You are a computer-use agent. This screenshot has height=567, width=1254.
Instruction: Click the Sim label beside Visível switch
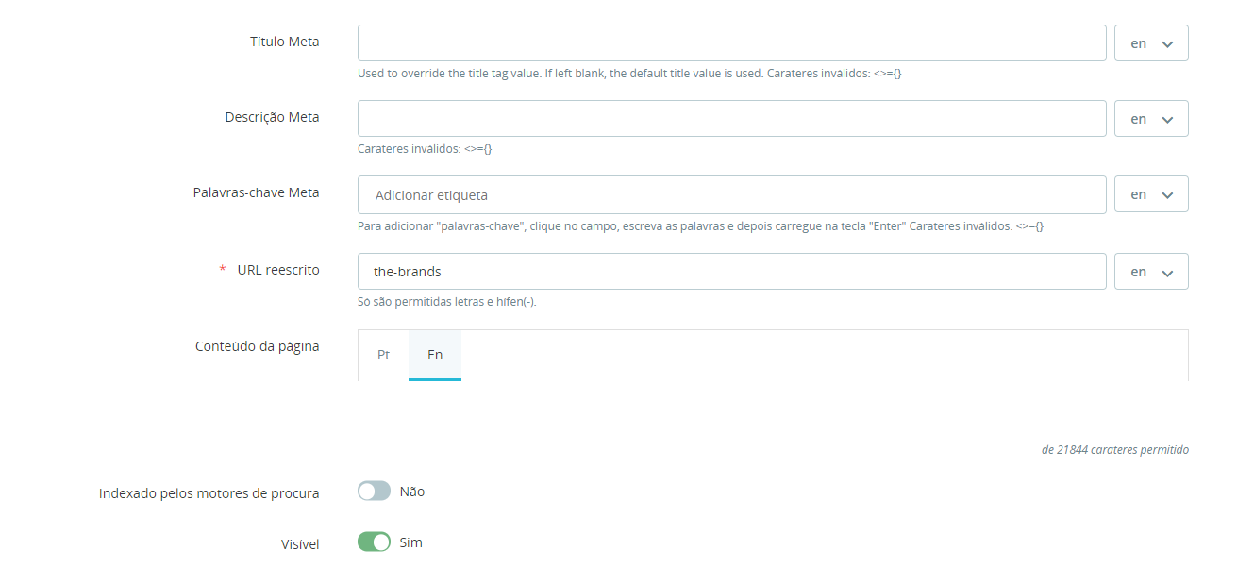[411, 542]
